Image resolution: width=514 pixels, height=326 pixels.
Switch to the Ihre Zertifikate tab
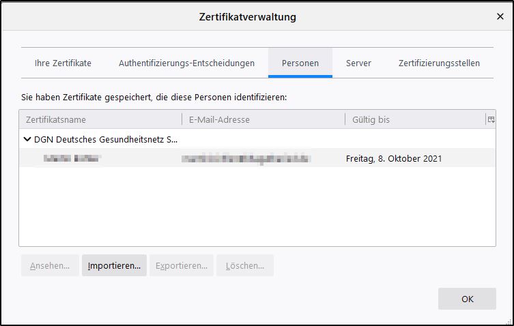click(x=63, y=63)
